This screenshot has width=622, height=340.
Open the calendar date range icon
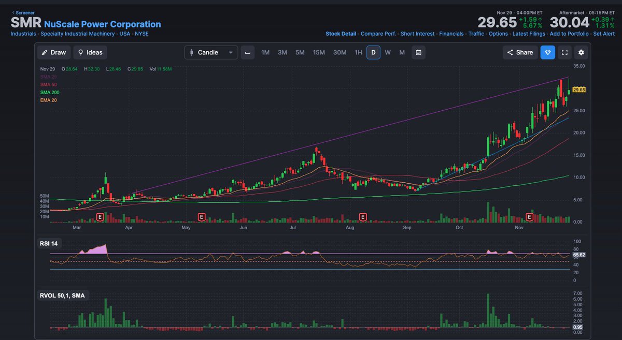point(418,52)
